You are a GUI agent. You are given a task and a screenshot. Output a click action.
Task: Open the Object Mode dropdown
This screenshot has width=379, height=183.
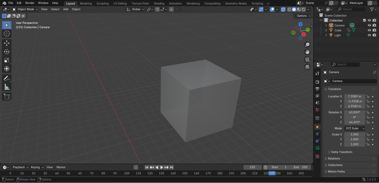coord(25,9)
